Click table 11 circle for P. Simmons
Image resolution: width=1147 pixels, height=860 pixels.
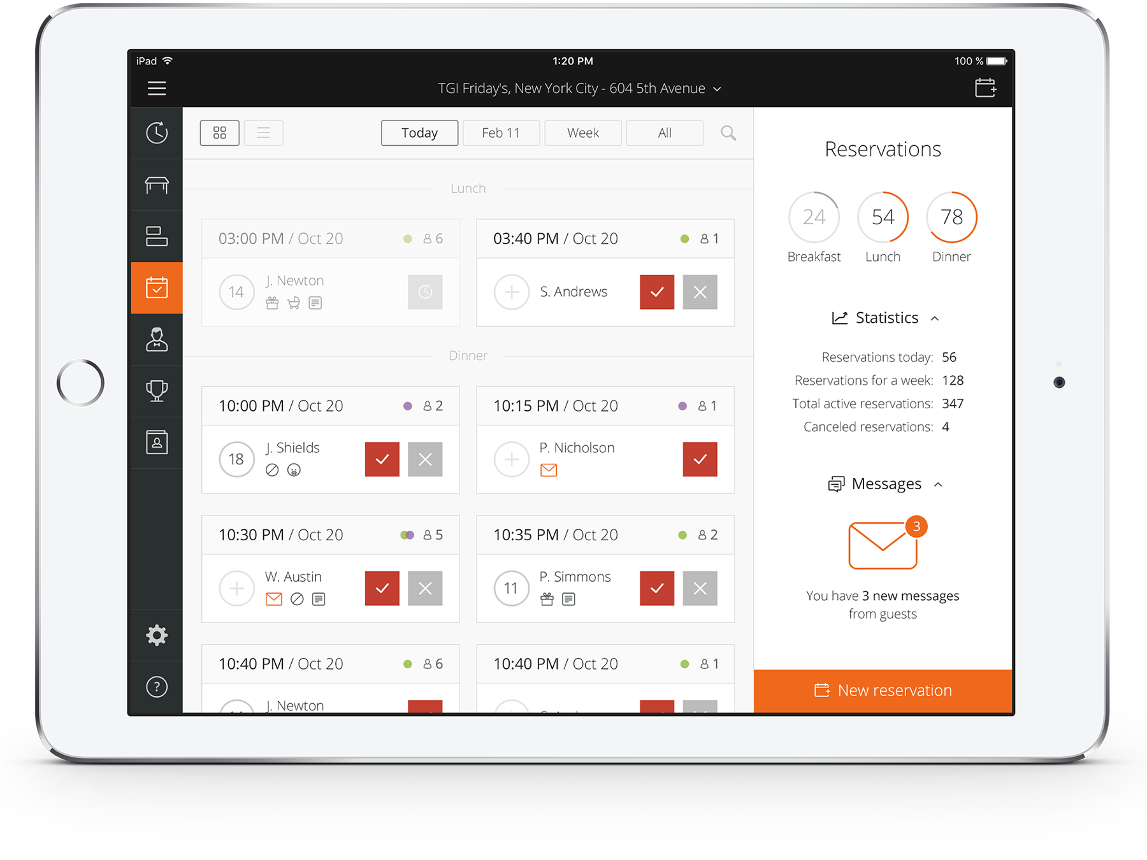[512, 588]
